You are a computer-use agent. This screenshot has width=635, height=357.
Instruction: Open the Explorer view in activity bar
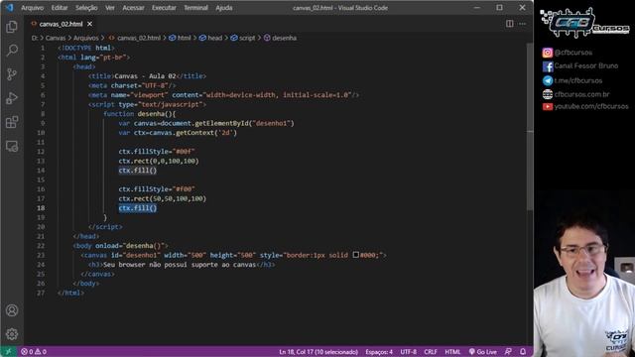(12, 27)
